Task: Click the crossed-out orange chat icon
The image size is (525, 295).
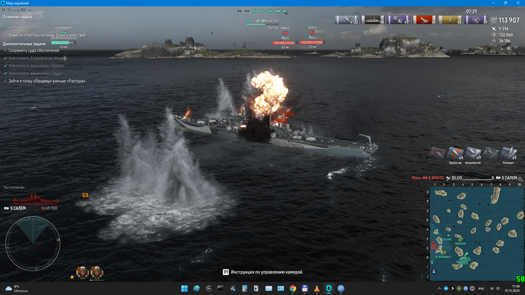Action: [85, 195]
